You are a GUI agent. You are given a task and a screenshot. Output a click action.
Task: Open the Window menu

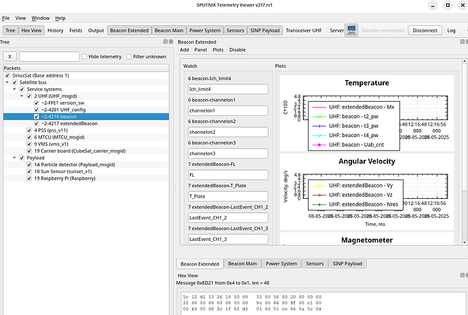click(x=41, y=18)
